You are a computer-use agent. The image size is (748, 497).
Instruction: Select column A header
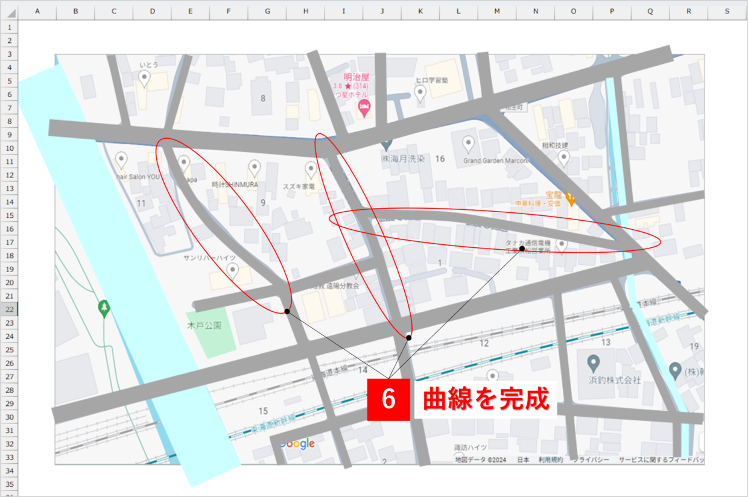tap(37, 10)
